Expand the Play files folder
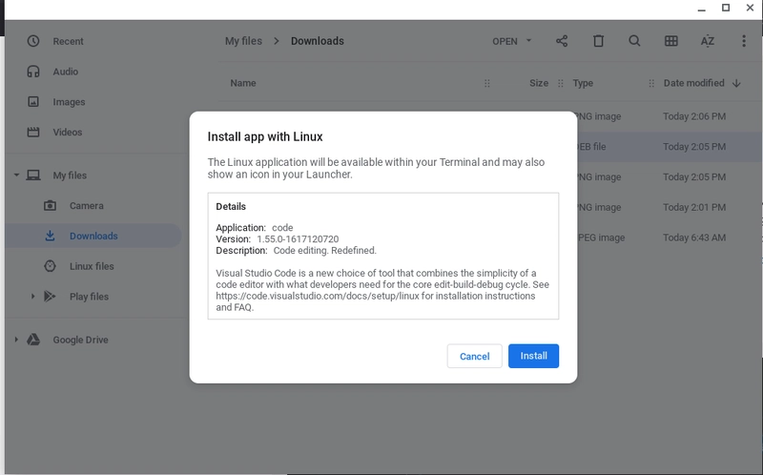 coord(33,297)
